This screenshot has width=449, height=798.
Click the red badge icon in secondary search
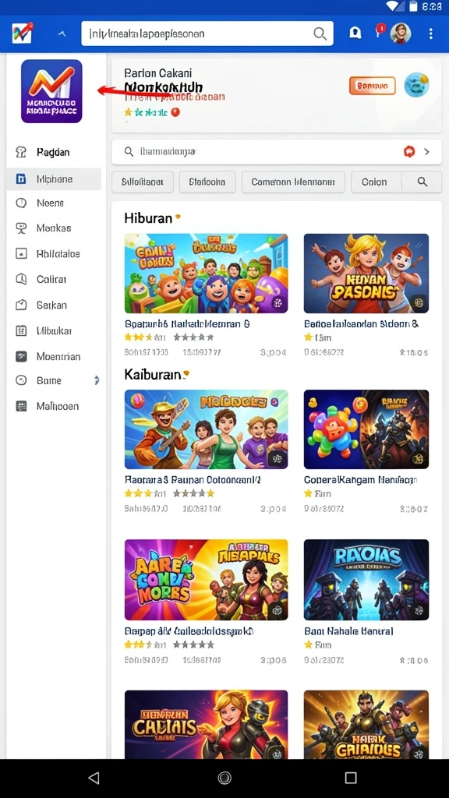pyautogui.click(x=409, y=152)
